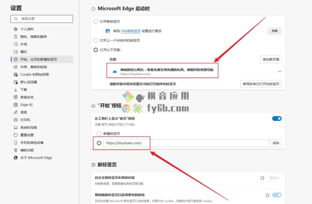Click the 侧栏 sidebar icon
Image resolution: width=312 pixels, height=204 pixels.
coord(16,52)
